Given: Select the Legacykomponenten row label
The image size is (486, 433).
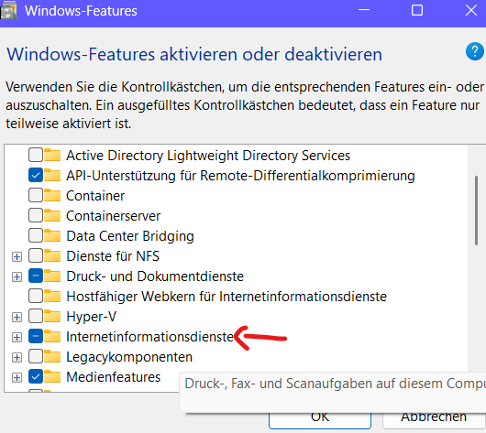Looking at the screenshot, I should (x=129, y=357).
